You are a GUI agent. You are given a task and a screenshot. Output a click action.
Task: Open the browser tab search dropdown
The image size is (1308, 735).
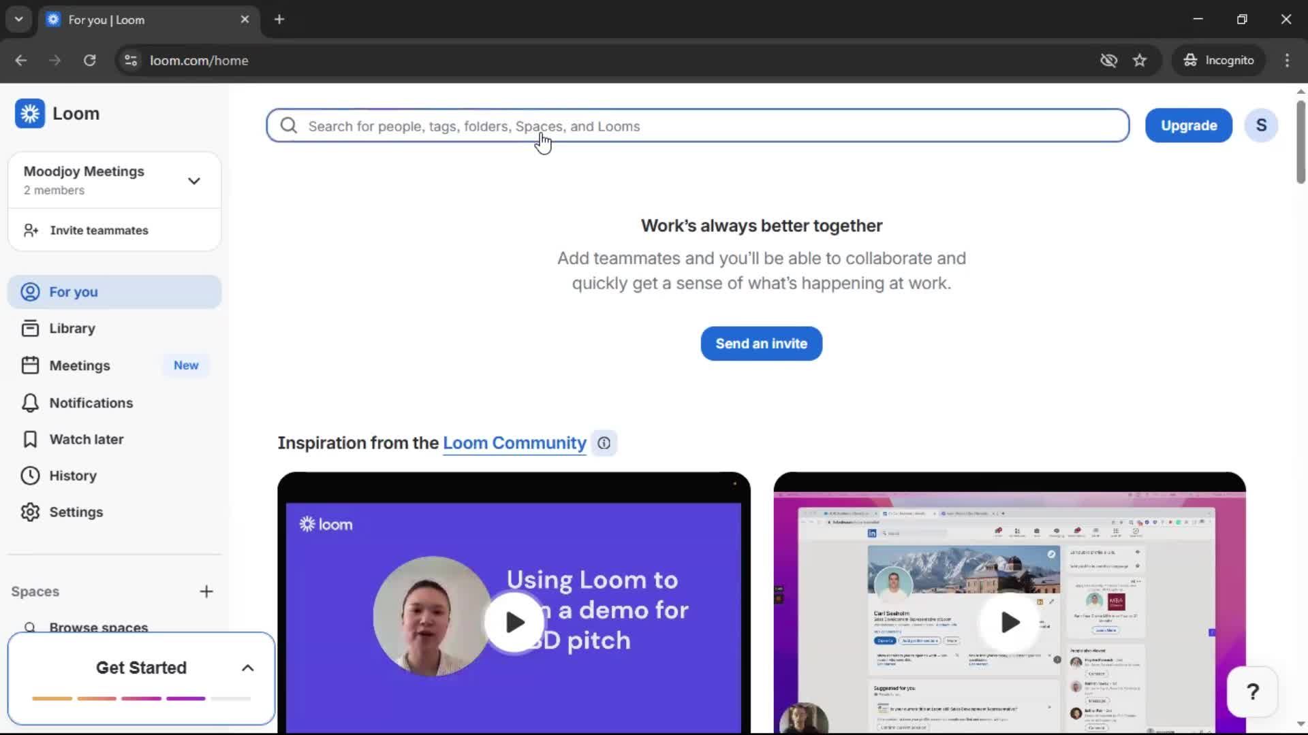(x=18, y=19)
